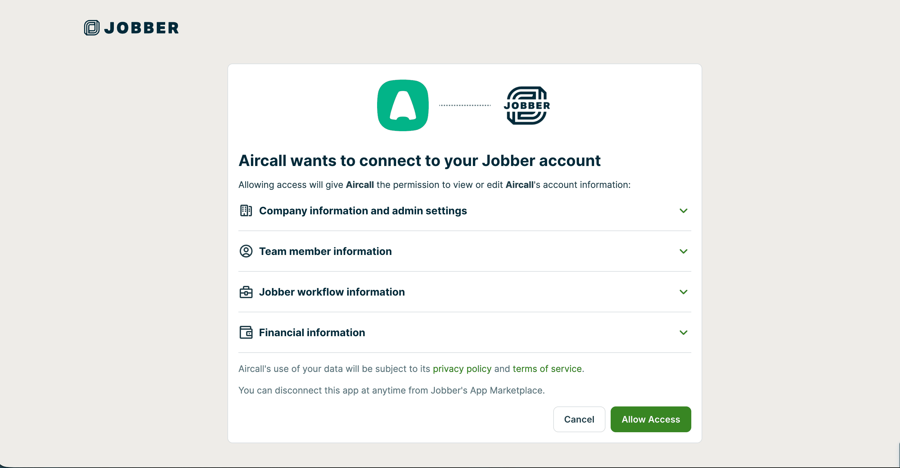Click the round Jobber logo inside the dialog
Image resolution: width=900 pixels, height=468 pixels.
526,105
